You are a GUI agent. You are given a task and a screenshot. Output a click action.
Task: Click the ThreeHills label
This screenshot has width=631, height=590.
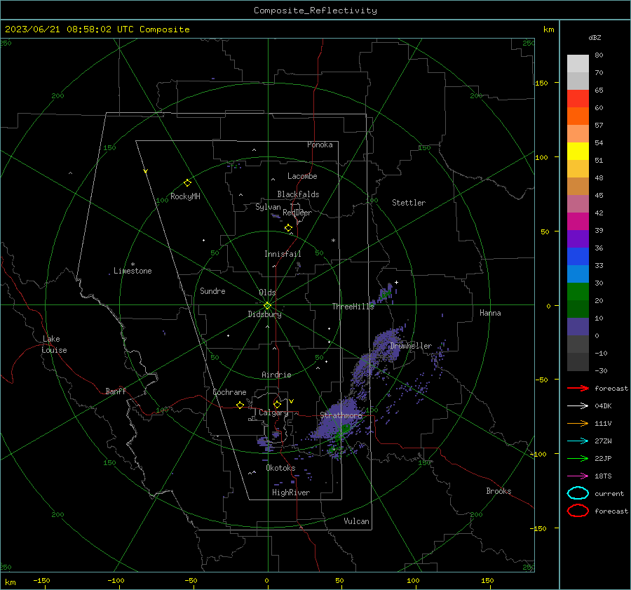pyautogui.click(x=353, y=307)
